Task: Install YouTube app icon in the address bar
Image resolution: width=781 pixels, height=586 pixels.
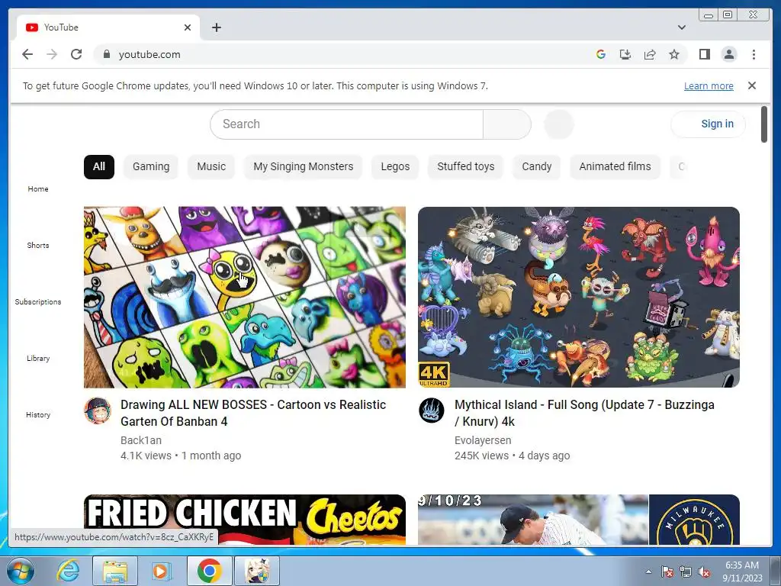Action: [x=625, y=54]
